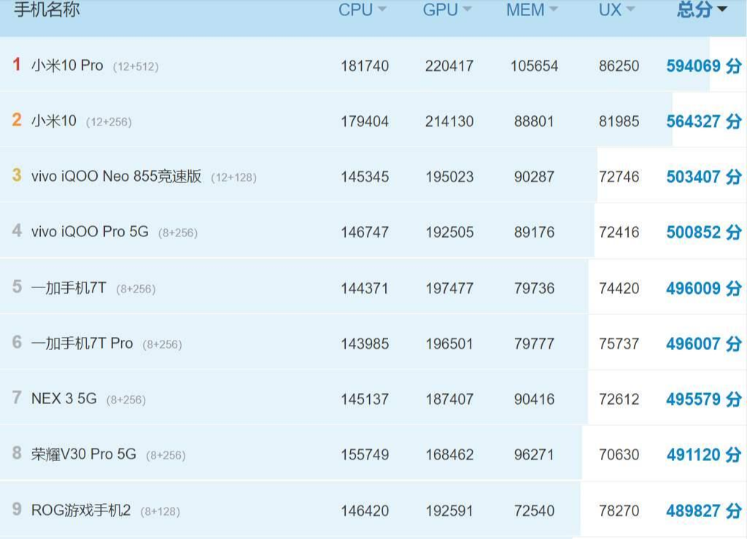Click MEM score 90287

pos(534,177)
